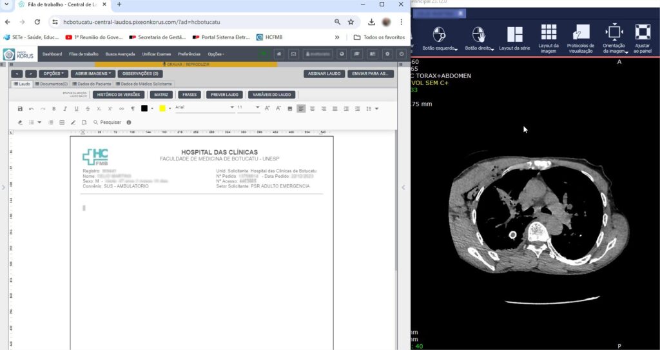660x350 pixels.
Task: Toggle italic formatting
Action: 65,108
